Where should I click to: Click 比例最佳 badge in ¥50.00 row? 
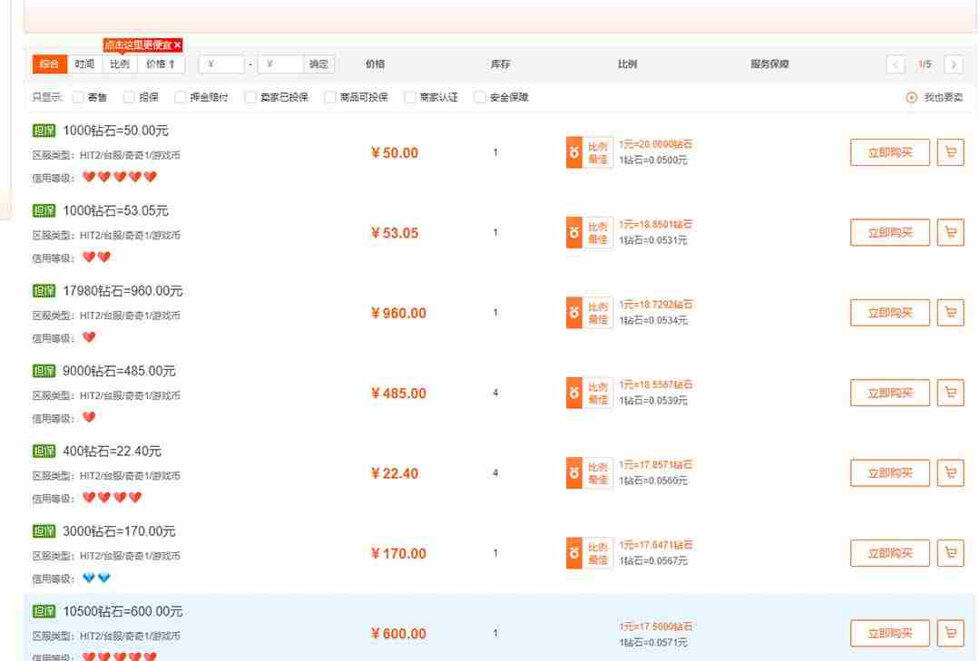[590, 152]
